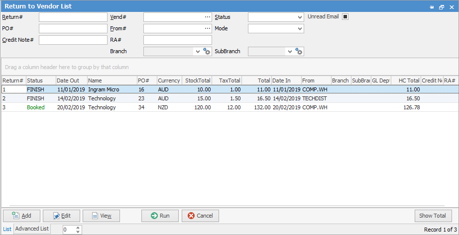Click the 20/02/2019 Date In cell
Image resolution: width=459 pixels, height=235 pixels.
287,107
